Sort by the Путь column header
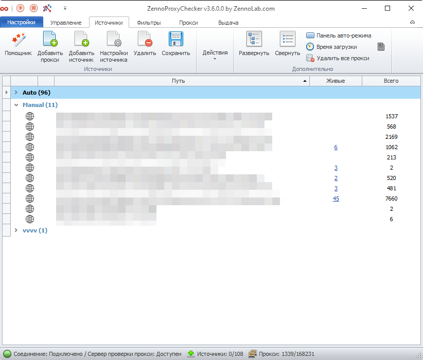 pyautogui.click(x=179, y=81)
